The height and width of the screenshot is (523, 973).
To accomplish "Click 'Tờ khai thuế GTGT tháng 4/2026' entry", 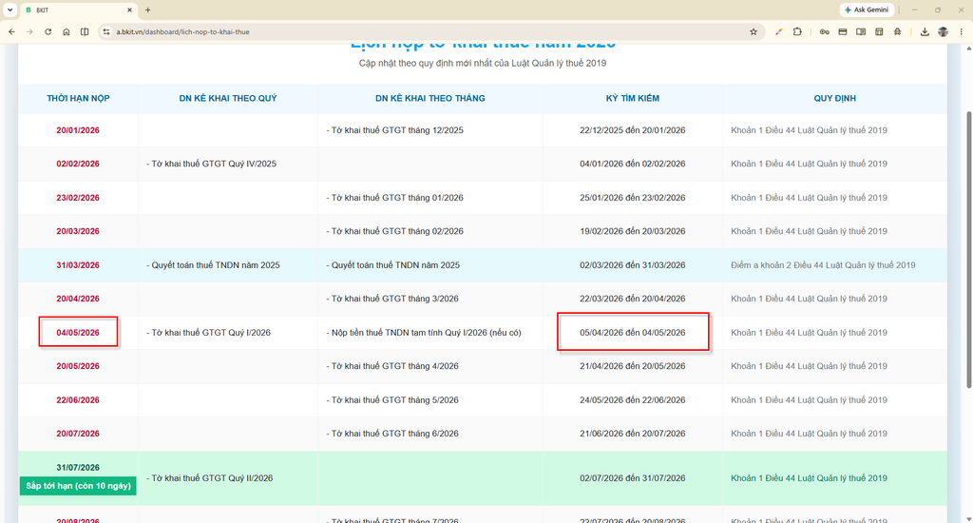I will coord(392,366).
